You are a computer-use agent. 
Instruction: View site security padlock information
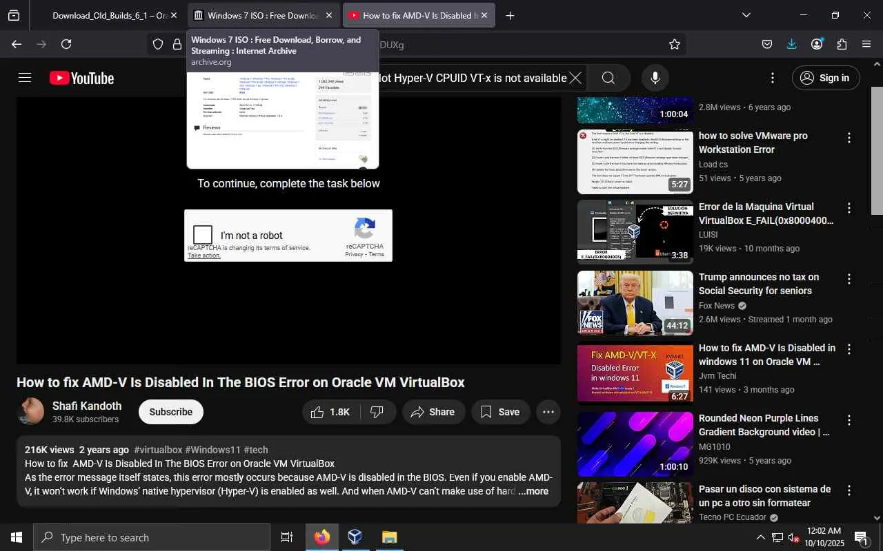(x=177, y=44)
